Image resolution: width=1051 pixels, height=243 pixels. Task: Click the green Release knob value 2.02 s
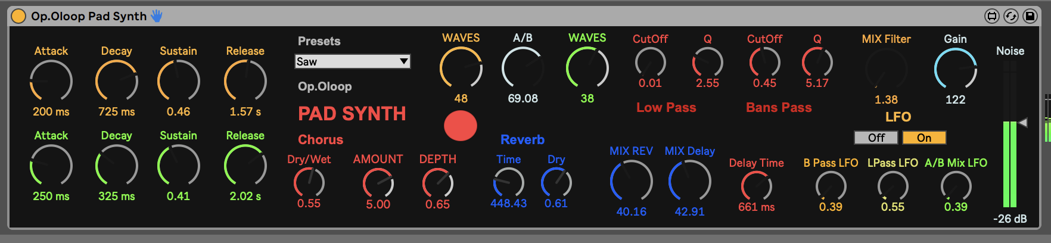click(245, 196)
